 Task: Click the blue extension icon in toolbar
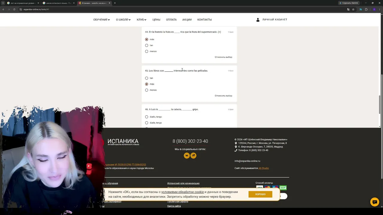[361, 9]
